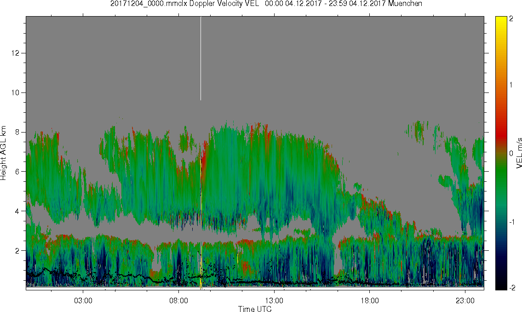Click the 'Height AGL km' axis title

pos(3,153)
